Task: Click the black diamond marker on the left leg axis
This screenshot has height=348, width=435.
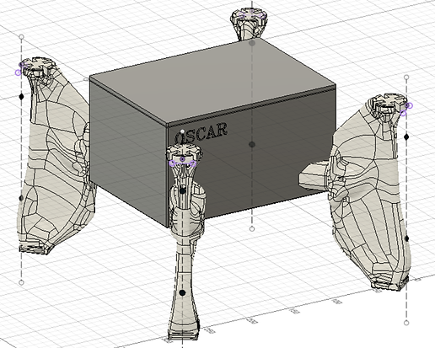Action: click(x=21, y=97)
